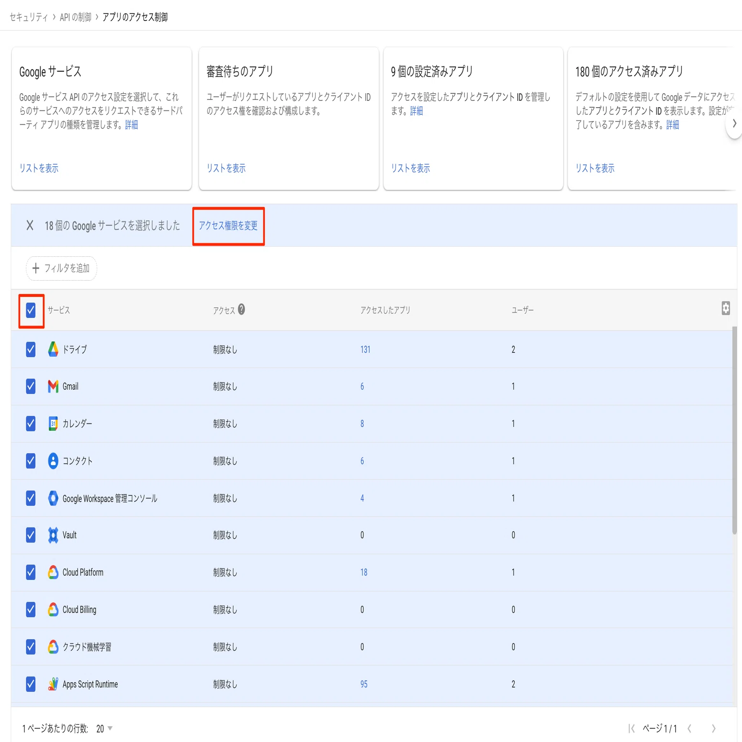Click the Apps Script Runtime icon
Viewport: 742px width, 742px height.
[x=53, y=684]
